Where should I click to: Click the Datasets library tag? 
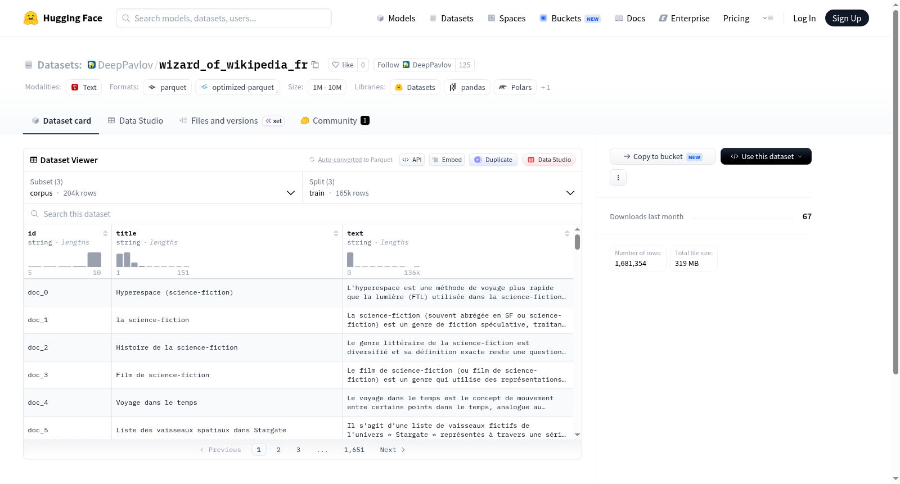[x=415, y=87]
